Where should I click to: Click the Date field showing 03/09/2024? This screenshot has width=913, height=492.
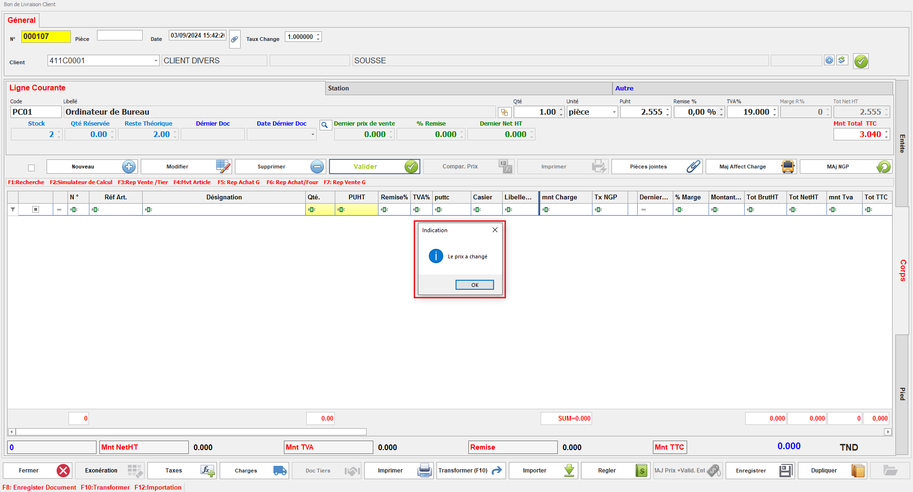pyautogui.click(x=197, y=35)
